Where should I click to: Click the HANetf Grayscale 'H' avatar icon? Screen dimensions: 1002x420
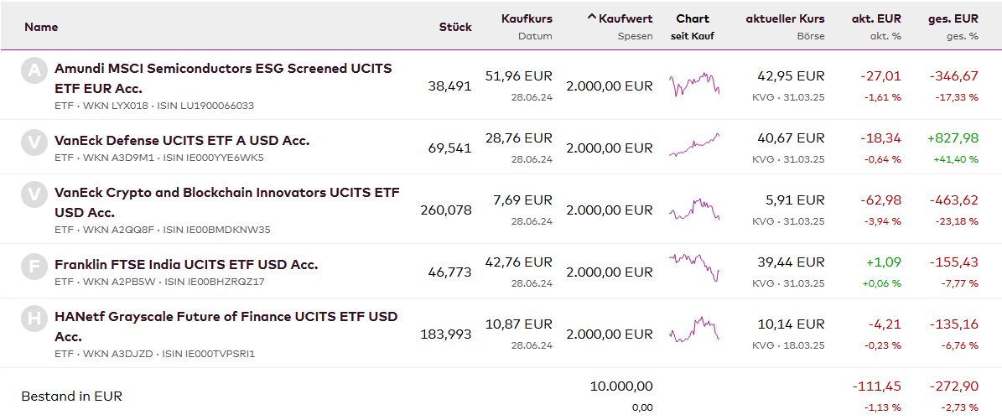tap(34, 319)
